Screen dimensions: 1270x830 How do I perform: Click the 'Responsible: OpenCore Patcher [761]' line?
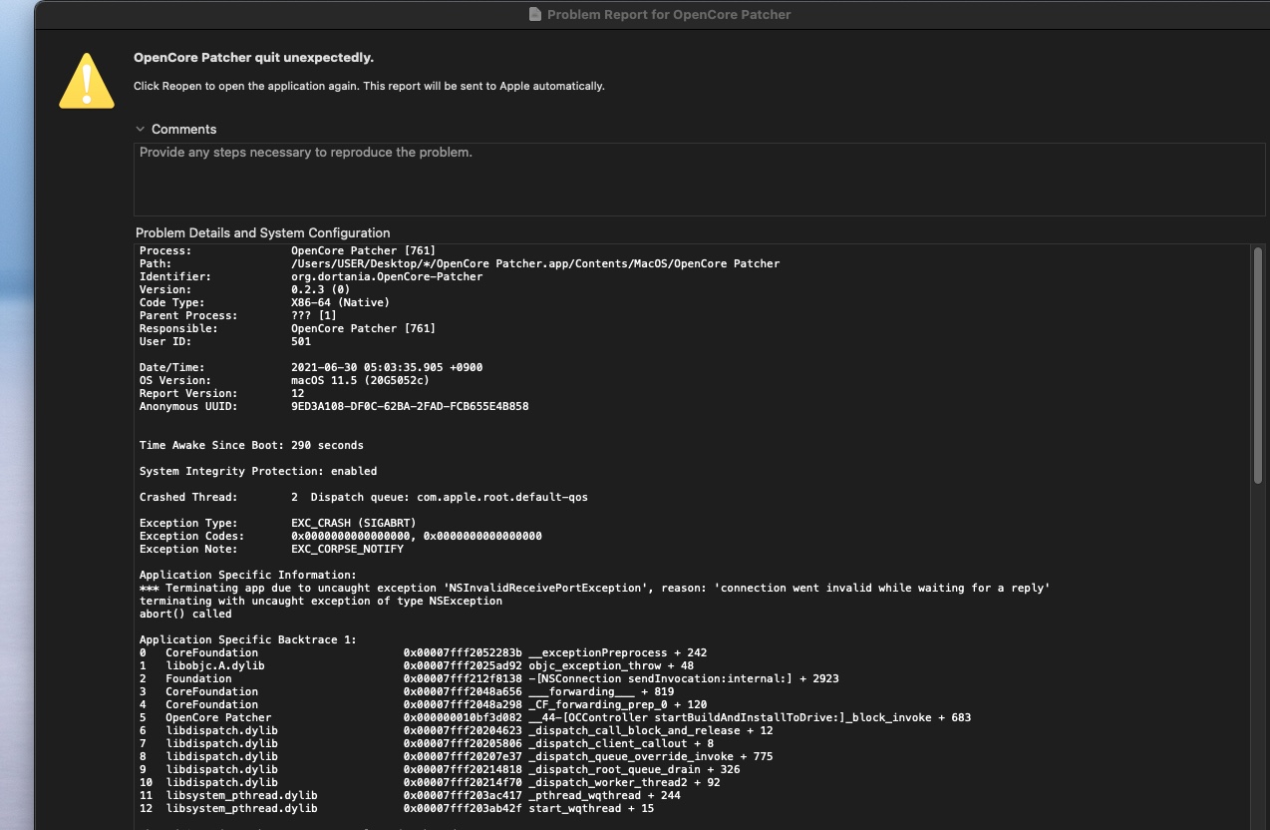287,328
